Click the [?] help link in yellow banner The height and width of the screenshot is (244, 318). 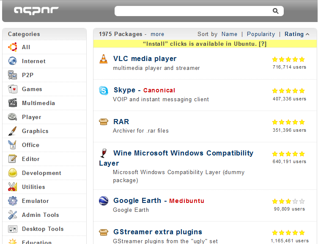263,44
